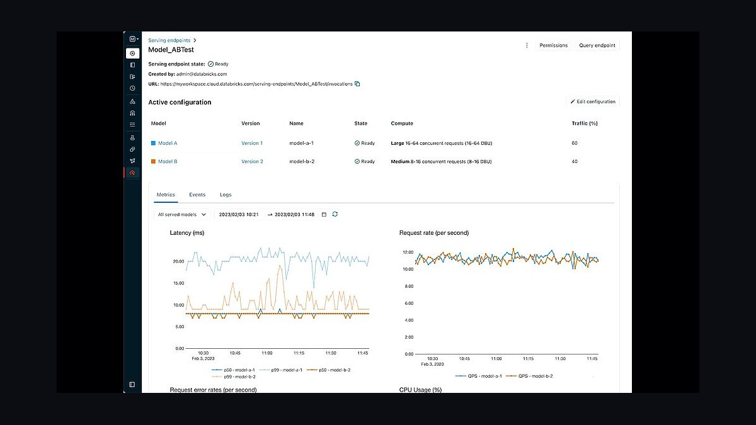Open the Model B link
The height and width of the screenshot is (425, 756).
pos(168,161)
